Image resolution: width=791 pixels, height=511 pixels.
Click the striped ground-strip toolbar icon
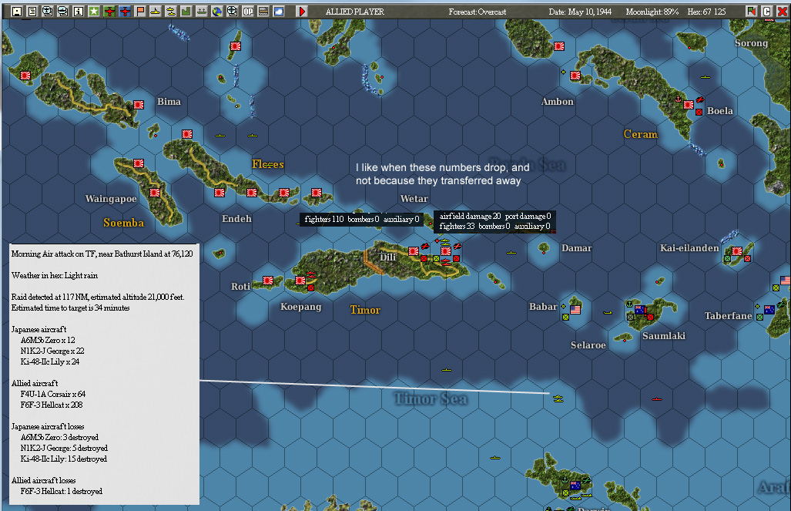pyautogui.click(x=263, y=11)
